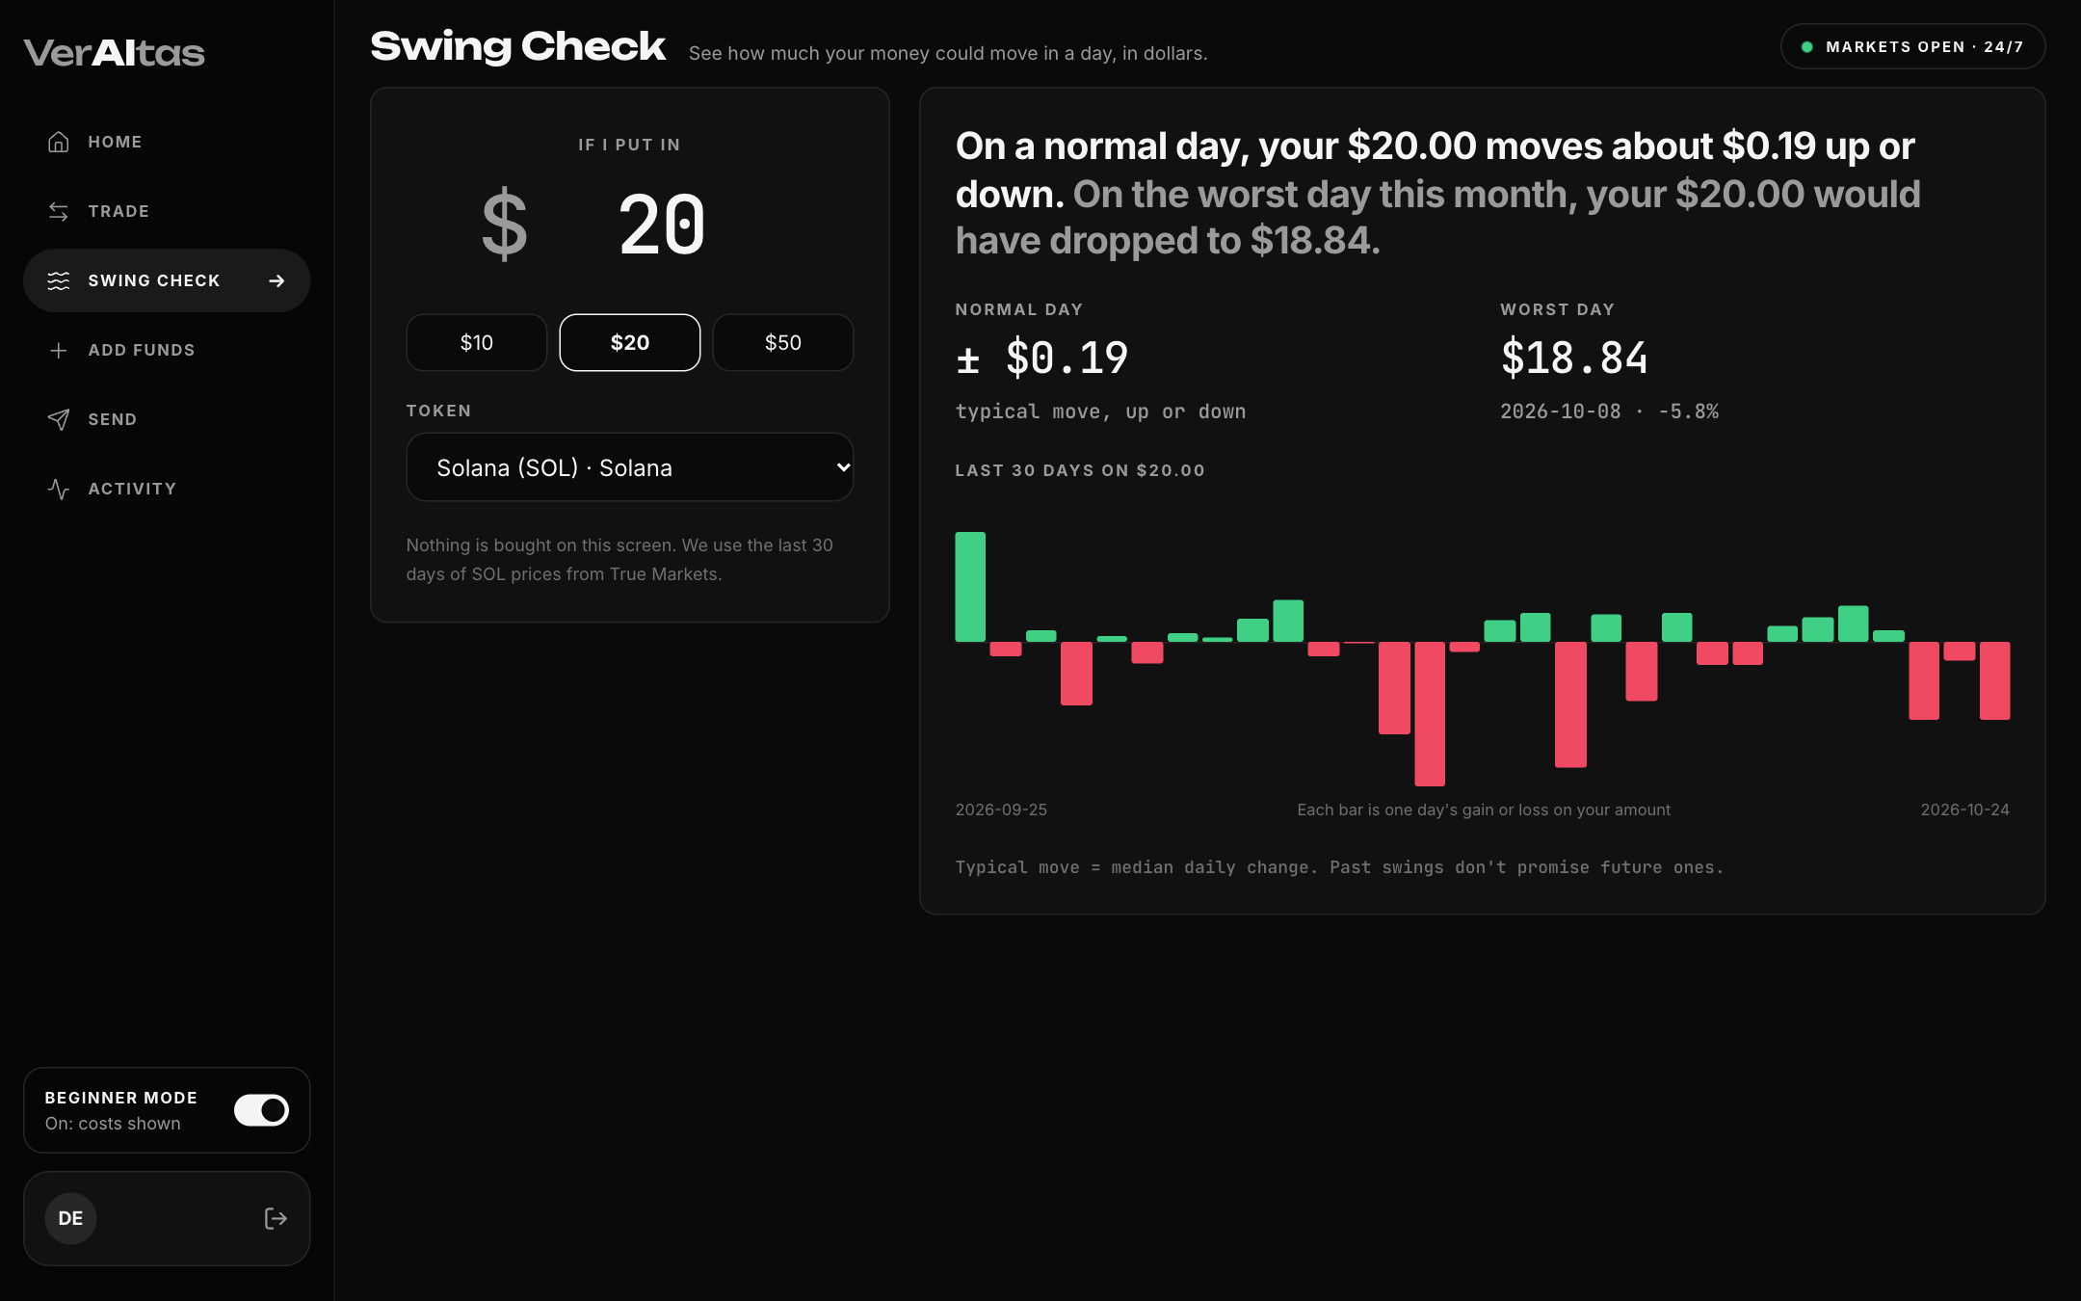Image resolution: width=2081 pixels, height=1301 pixels.
Task: Click the $18.84 worst day value
Action: pyautogui.click(x=1574, y=358)
